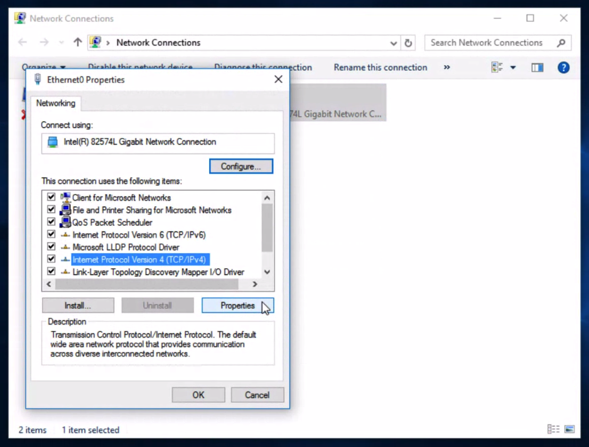Select Link-Layer Topology Discovery Mapper I/O Driver
This screenshot has height=447, width=589.
[x=158, y=272]
